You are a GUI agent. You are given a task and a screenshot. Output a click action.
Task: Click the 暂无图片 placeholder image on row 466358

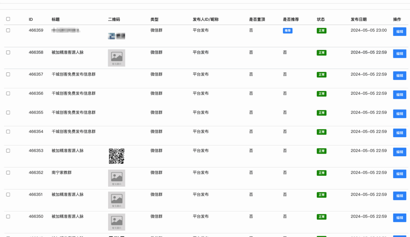[117, 58]
